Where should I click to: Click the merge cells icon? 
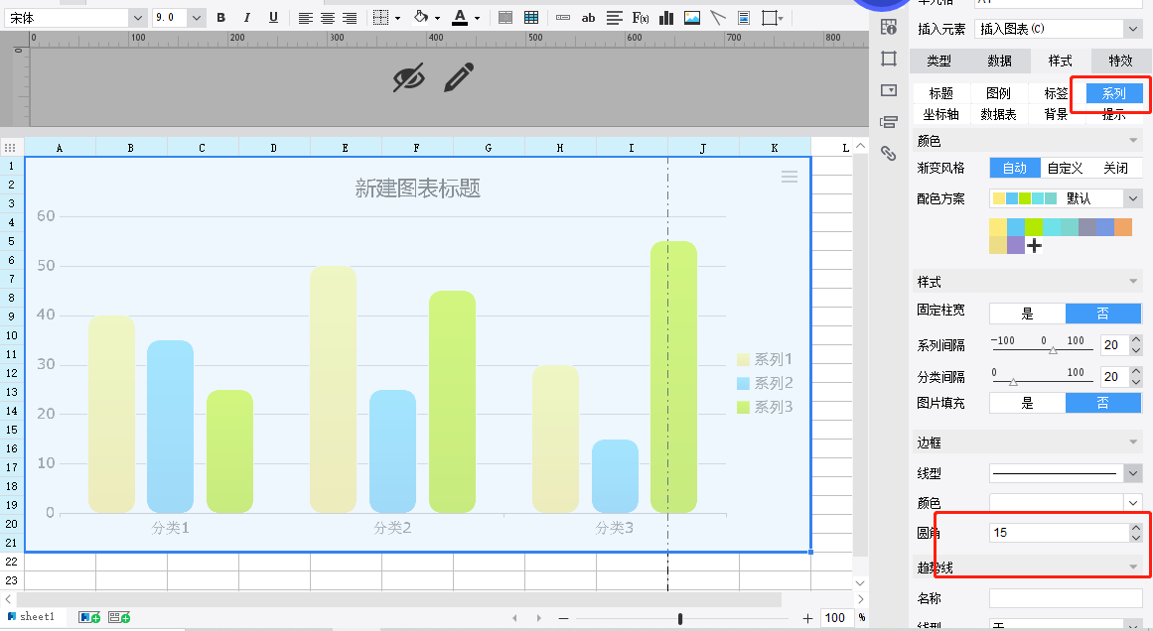505,18
